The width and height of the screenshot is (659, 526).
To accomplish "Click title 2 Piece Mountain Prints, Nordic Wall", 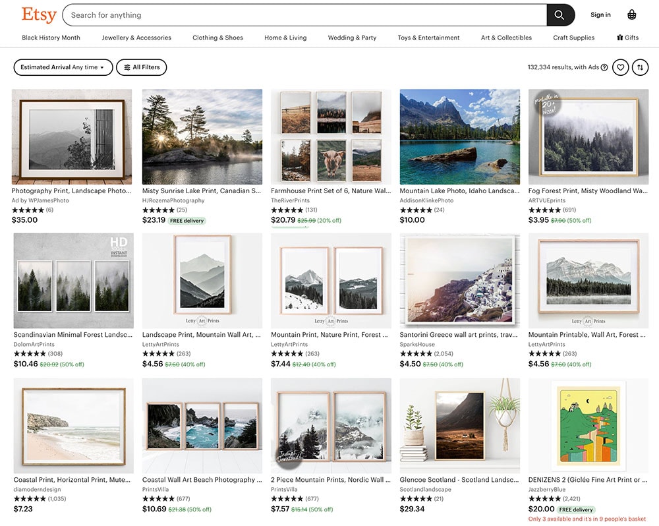I will coord(331,480).
